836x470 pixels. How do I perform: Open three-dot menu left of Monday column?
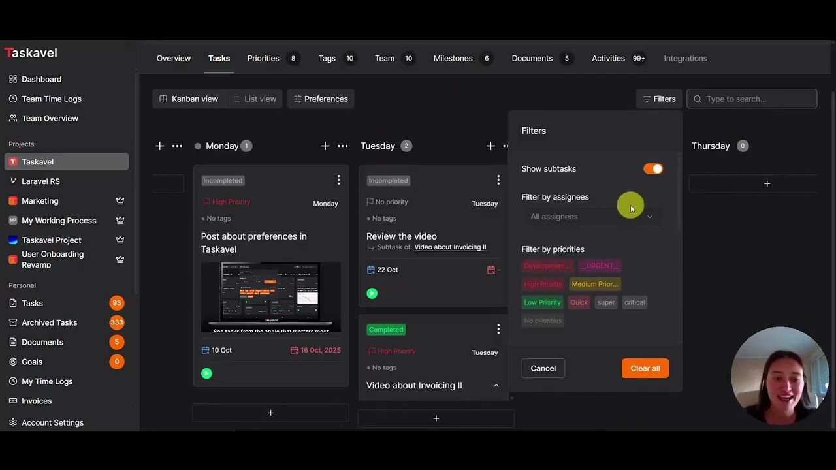click(x=177, y=146)
